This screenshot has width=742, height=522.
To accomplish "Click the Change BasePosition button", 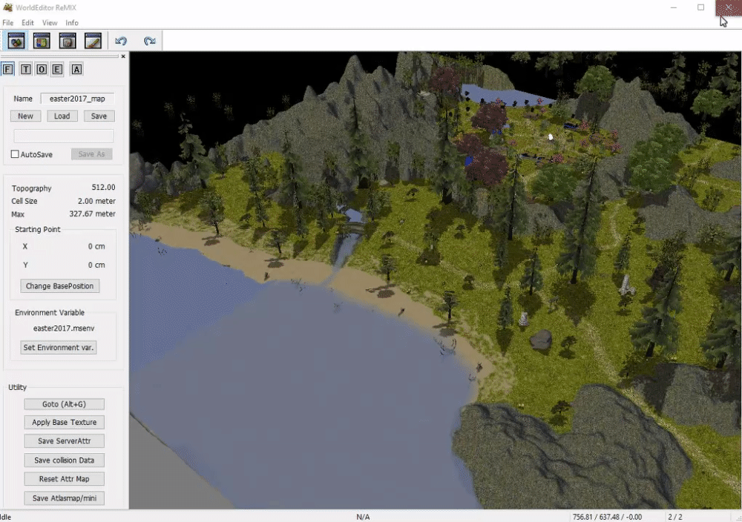I will coord(59,286).
